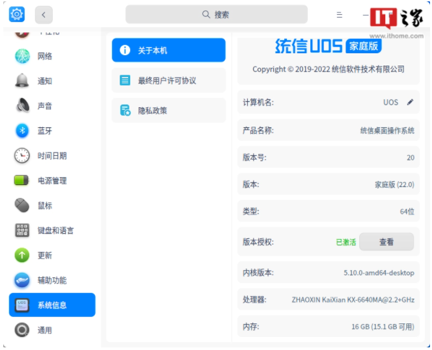Select the Bluetooth (蓝牙) icon
The height and width of the screenshot is (350, 432).
pyautogui.click(x=22, y=131)
